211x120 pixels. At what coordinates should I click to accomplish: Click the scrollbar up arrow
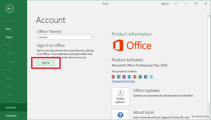209,16
